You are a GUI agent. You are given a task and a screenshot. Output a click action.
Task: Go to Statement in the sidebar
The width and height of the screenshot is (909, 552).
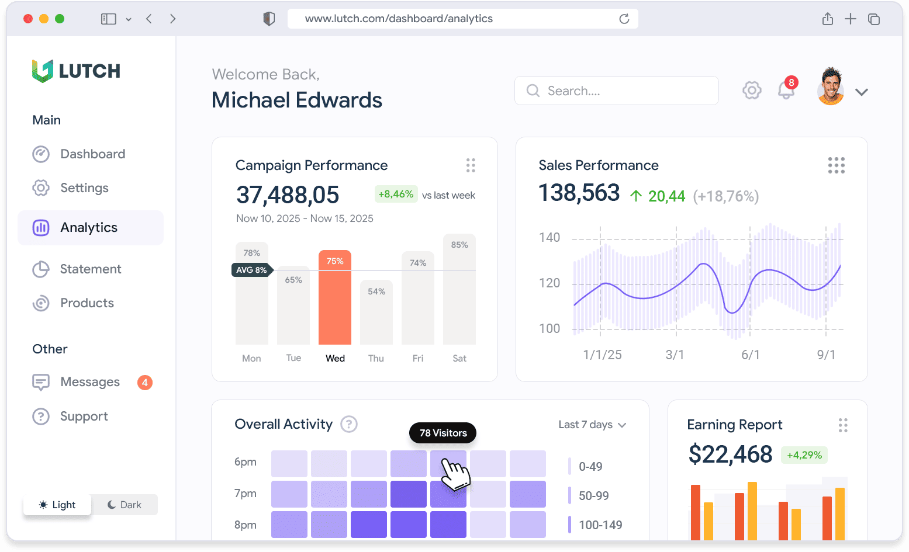click(91, 269)
